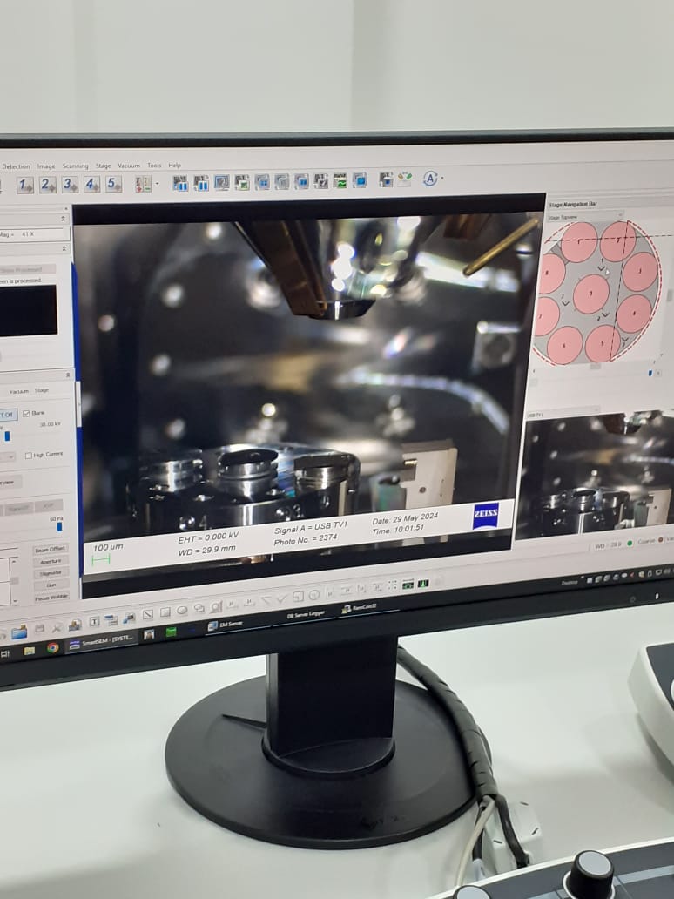The width and height of the screenshot is (674, 899).
Task: Click the green graph icon in top toolbar
Action: pyautogui.click(x=340, y=181)
